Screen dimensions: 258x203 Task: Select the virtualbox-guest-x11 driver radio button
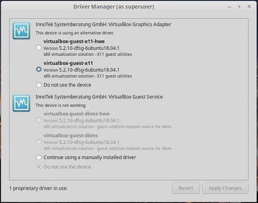[39, 69]
